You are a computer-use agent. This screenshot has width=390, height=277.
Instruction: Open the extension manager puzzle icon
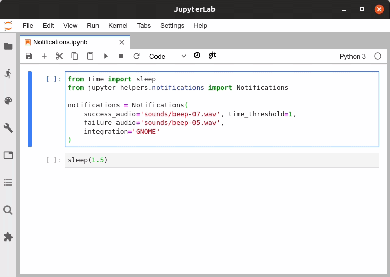(8, 237)
